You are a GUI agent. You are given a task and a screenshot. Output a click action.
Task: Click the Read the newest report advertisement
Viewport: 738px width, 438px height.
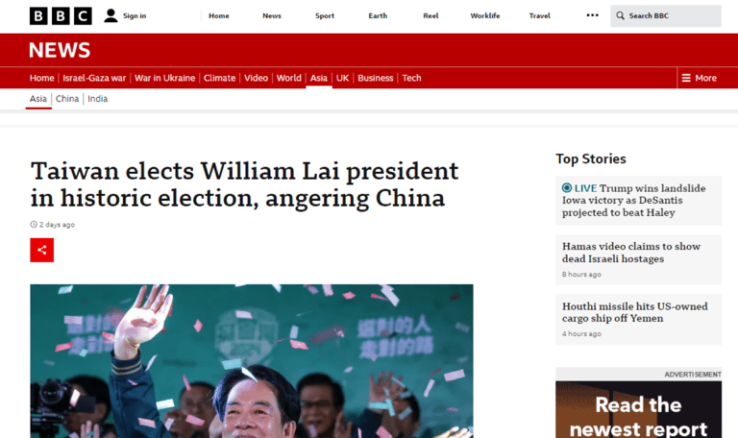pyautogui.click(x=638, y=409)
